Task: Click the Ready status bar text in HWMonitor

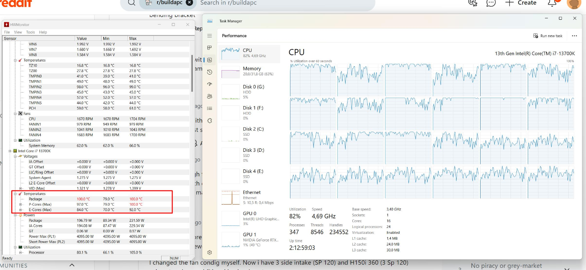Action: point(7,258)
